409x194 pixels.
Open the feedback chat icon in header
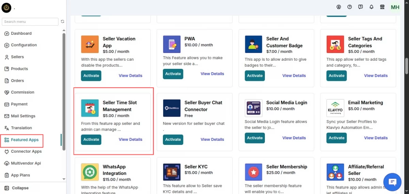point(361,7)
